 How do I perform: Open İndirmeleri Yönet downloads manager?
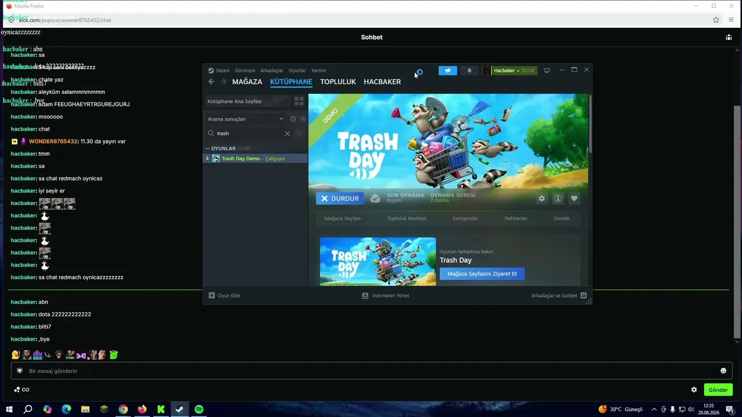[x=385, y=295]
